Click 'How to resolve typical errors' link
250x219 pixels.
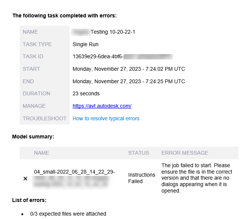106,119
